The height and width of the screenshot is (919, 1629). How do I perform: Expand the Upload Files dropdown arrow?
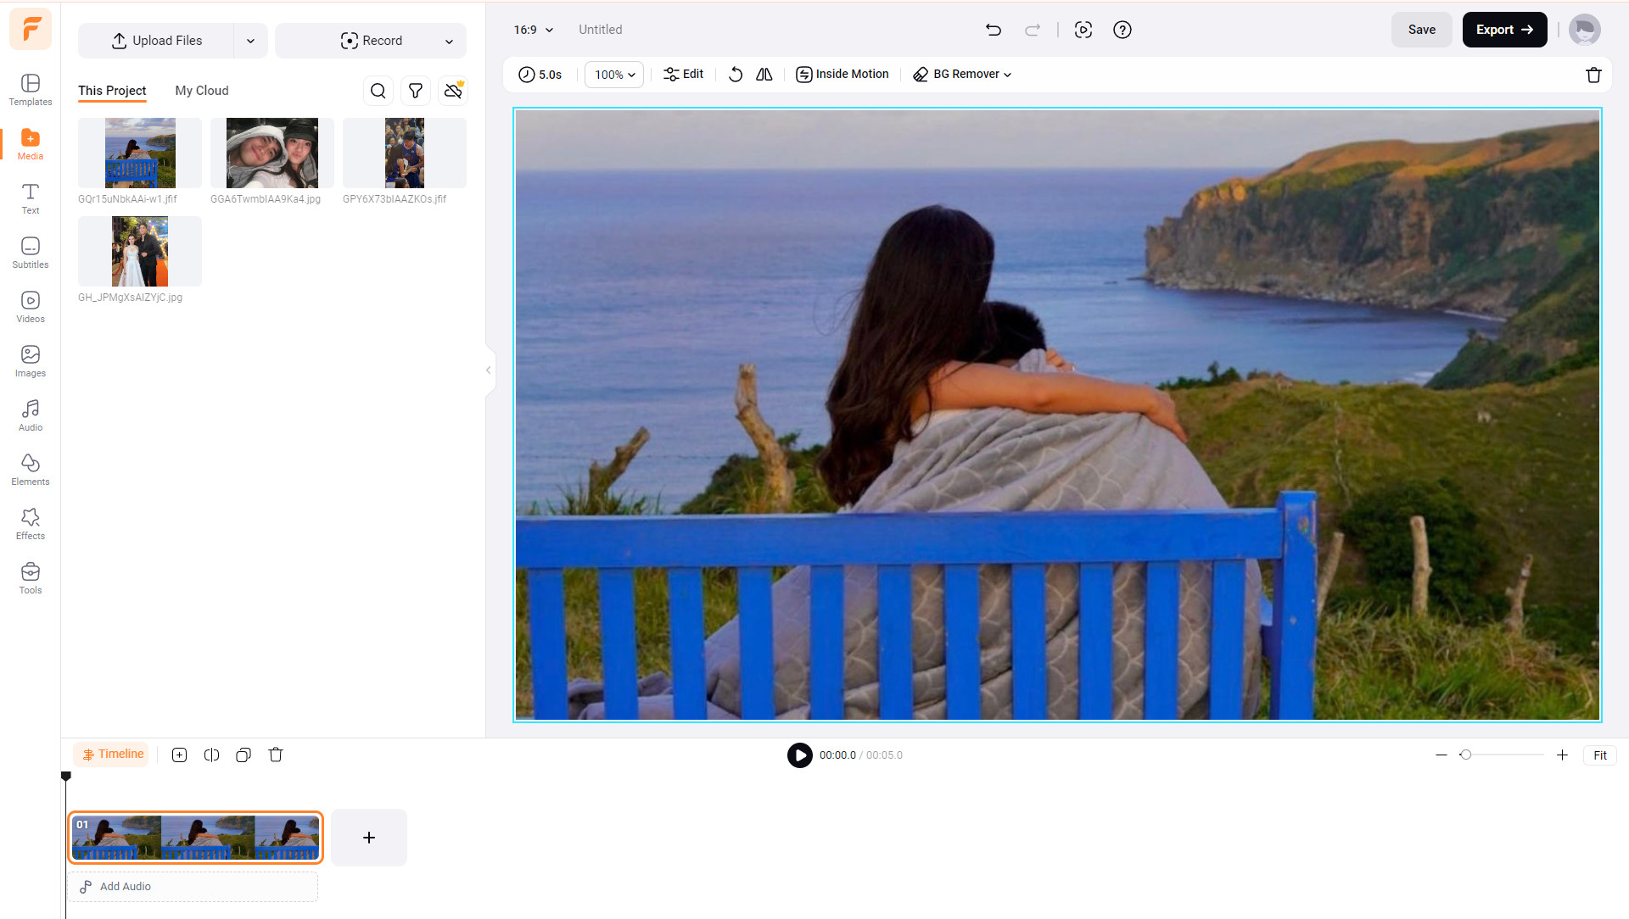[250, 41]
